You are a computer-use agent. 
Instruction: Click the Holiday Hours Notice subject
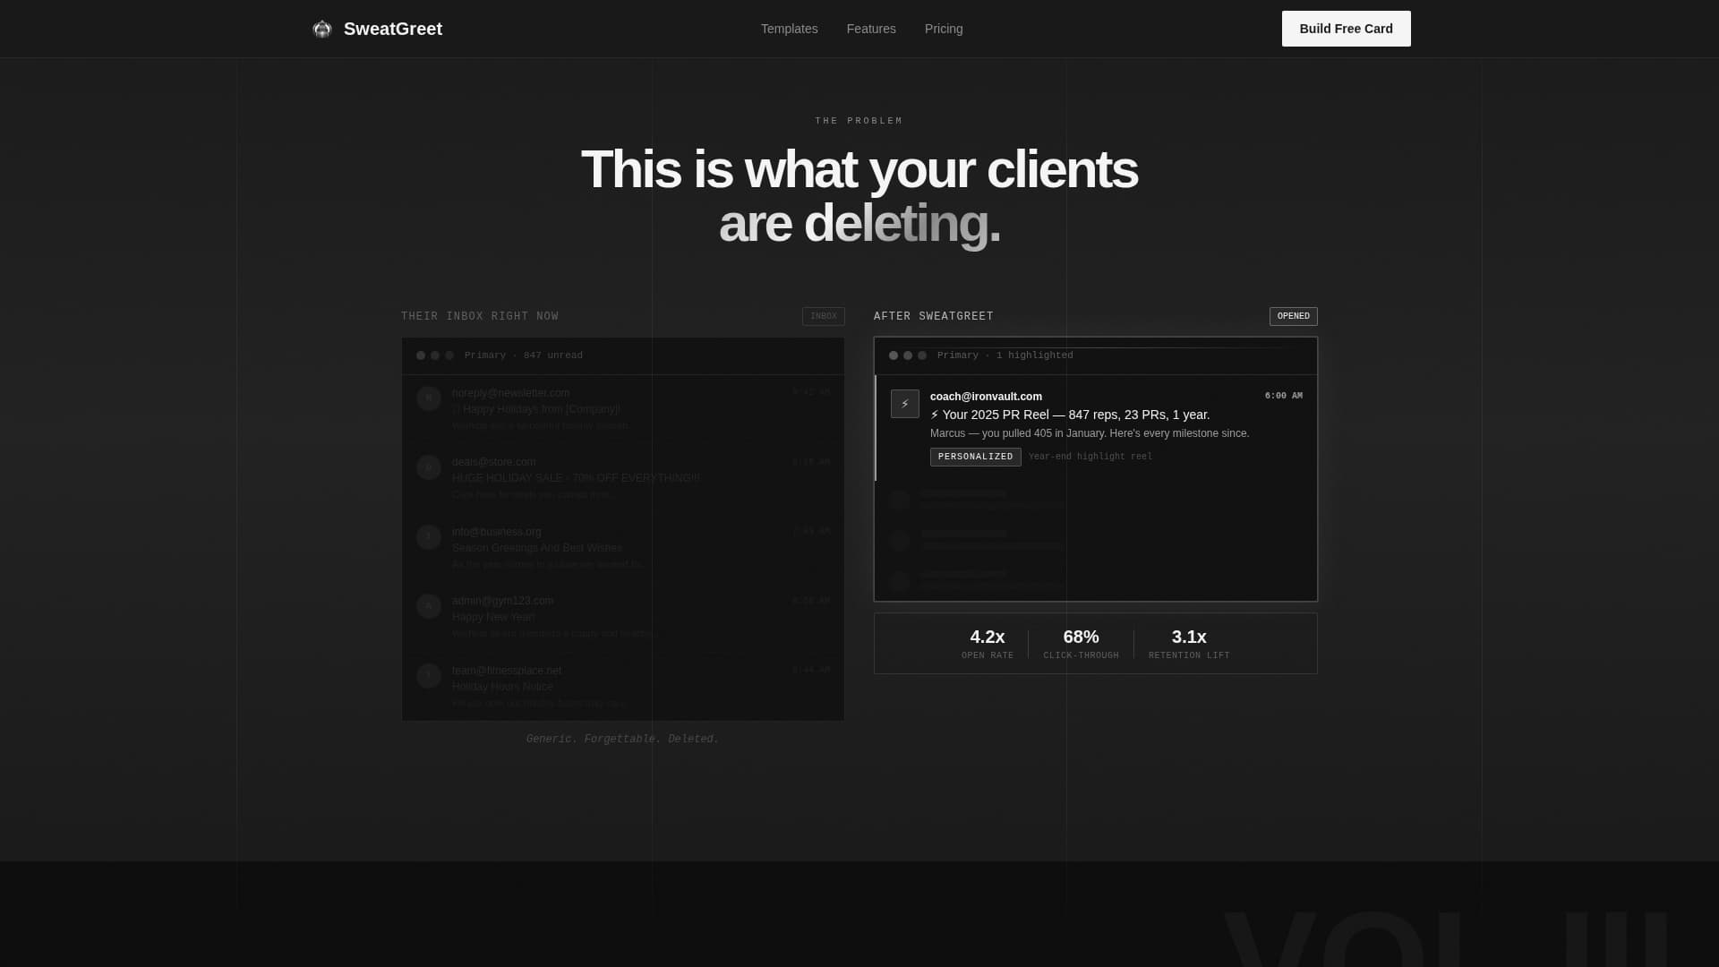point(502,687)
